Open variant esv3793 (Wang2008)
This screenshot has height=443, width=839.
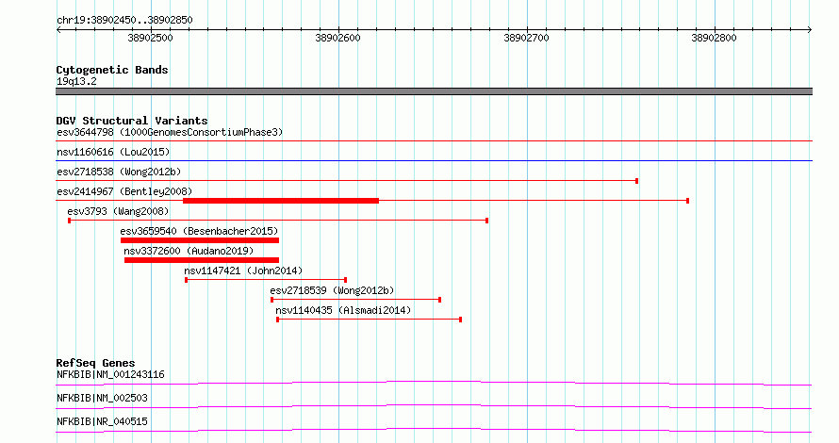tap(118, 211)
